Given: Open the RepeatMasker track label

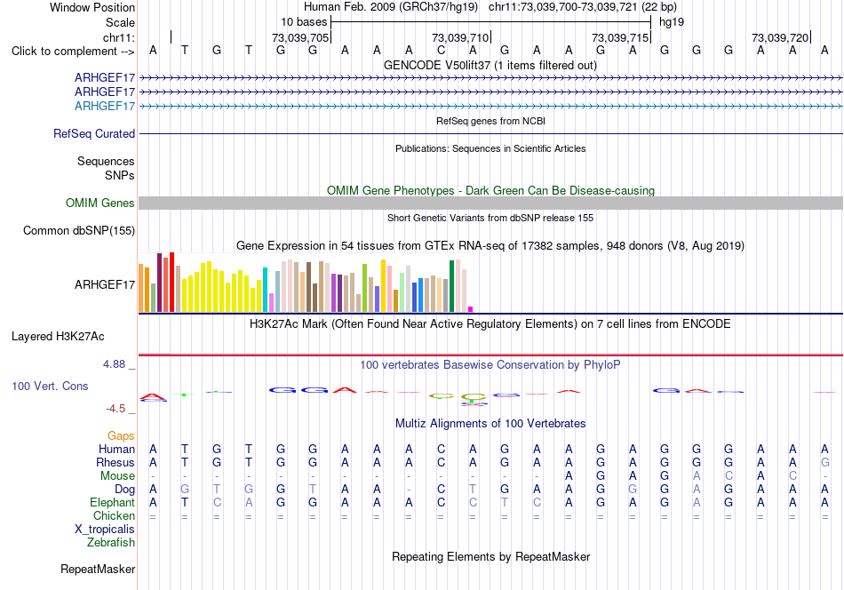Looking at the screenshot, I should coord(98,569).
